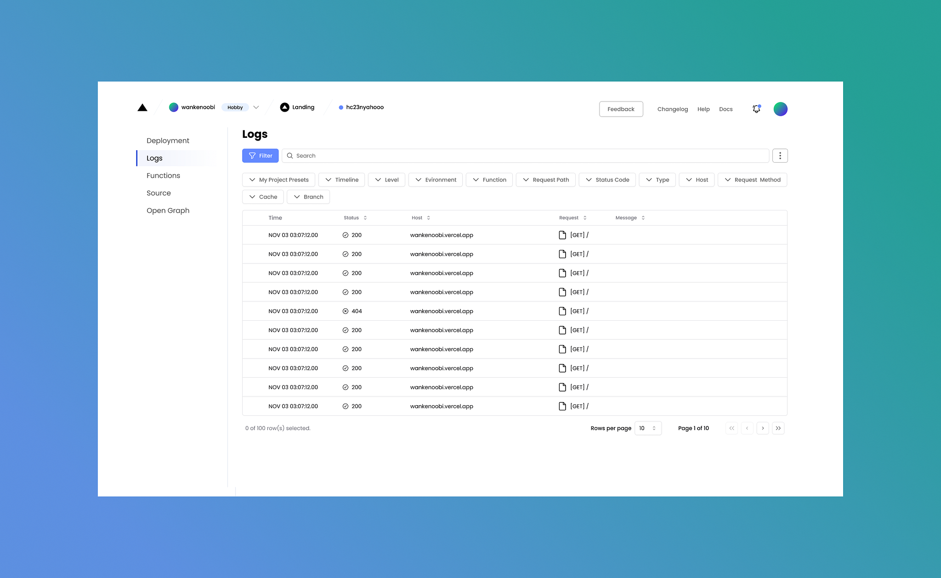941x578 pixels.
Task: Open Source in the sidebar
Action: point(159,193)
